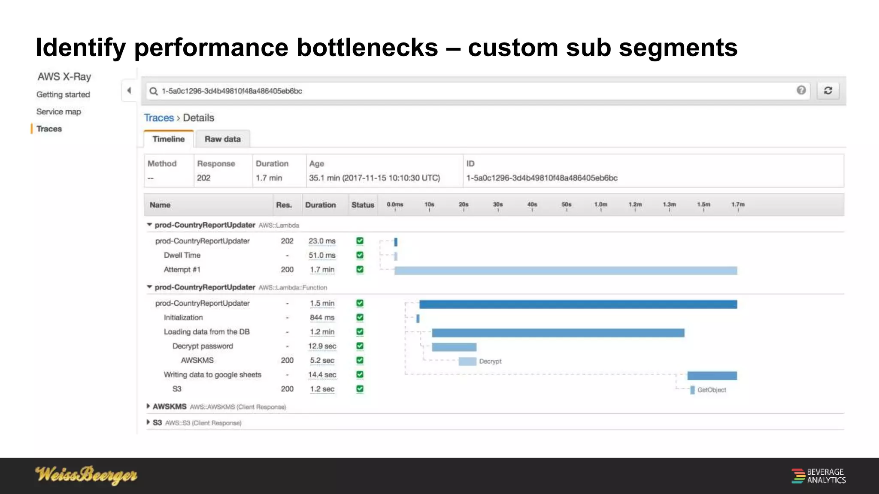Click the 1.5 min function duration
This screenshot has width=879, height=494.
(322, 303)
